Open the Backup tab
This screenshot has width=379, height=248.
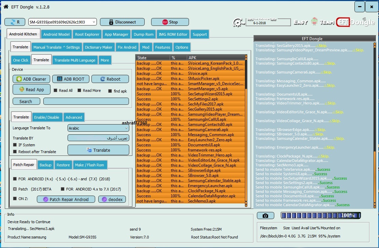45,165
